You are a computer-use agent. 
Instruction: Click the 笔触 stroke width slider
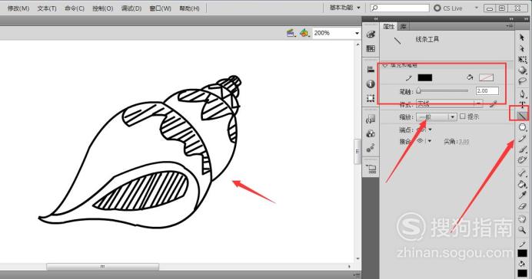click(x=442, y=90)
